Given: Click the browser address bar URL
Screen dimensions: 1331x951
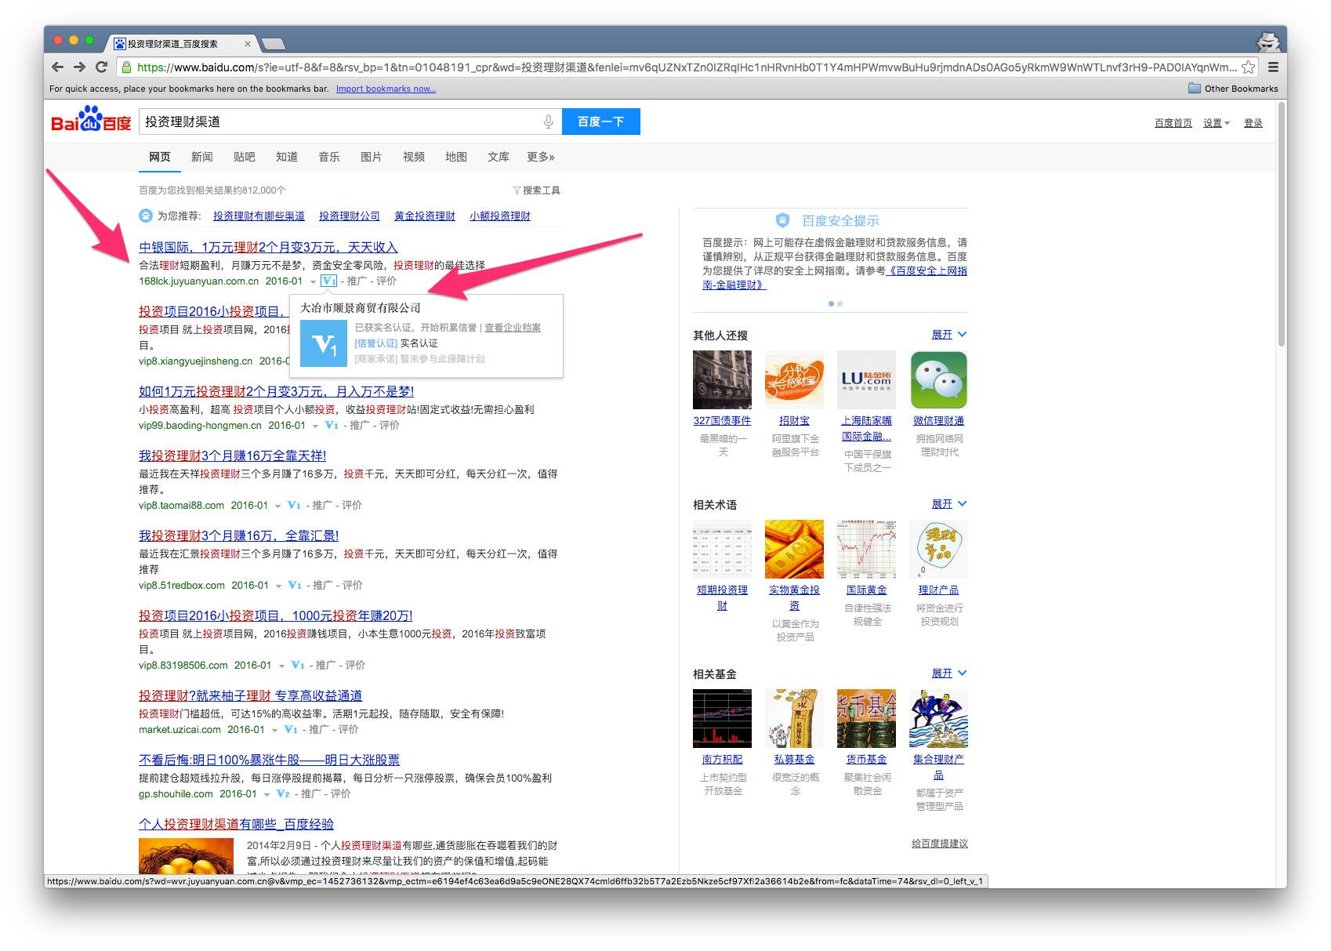Looking at the screenshot, I should 686,67.
